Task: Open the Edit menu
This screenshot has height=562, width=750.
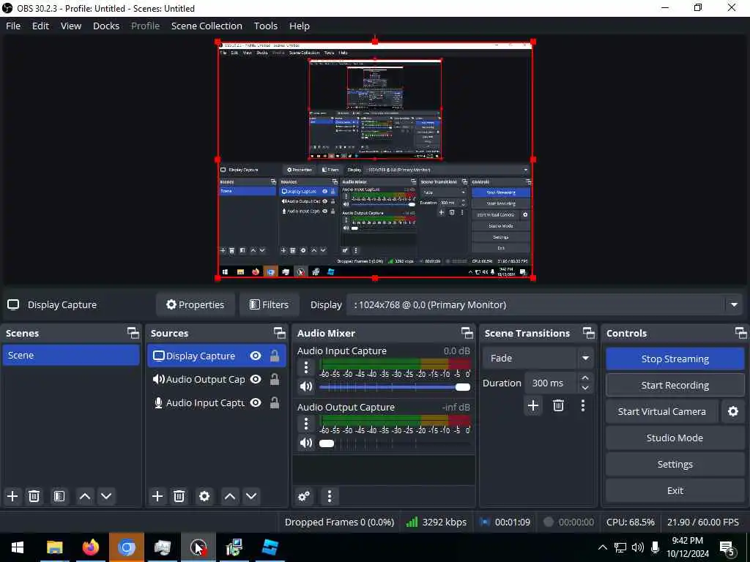Action: (41, 26)
